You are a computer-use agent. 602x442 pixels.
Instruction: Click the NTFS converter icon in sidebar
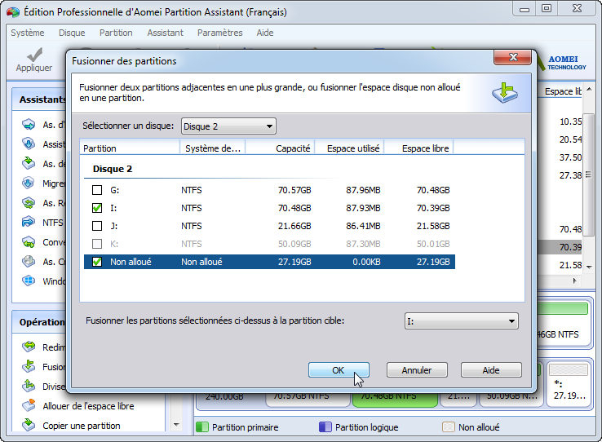(29, 222)
